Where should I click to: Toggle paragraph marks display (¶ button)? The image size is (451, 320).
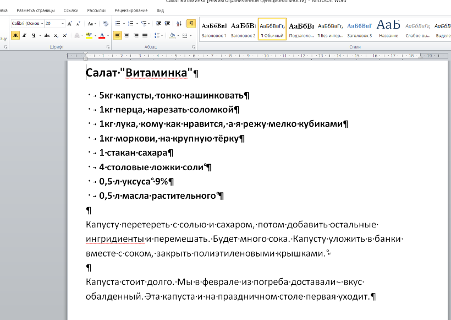coord(191,24)
